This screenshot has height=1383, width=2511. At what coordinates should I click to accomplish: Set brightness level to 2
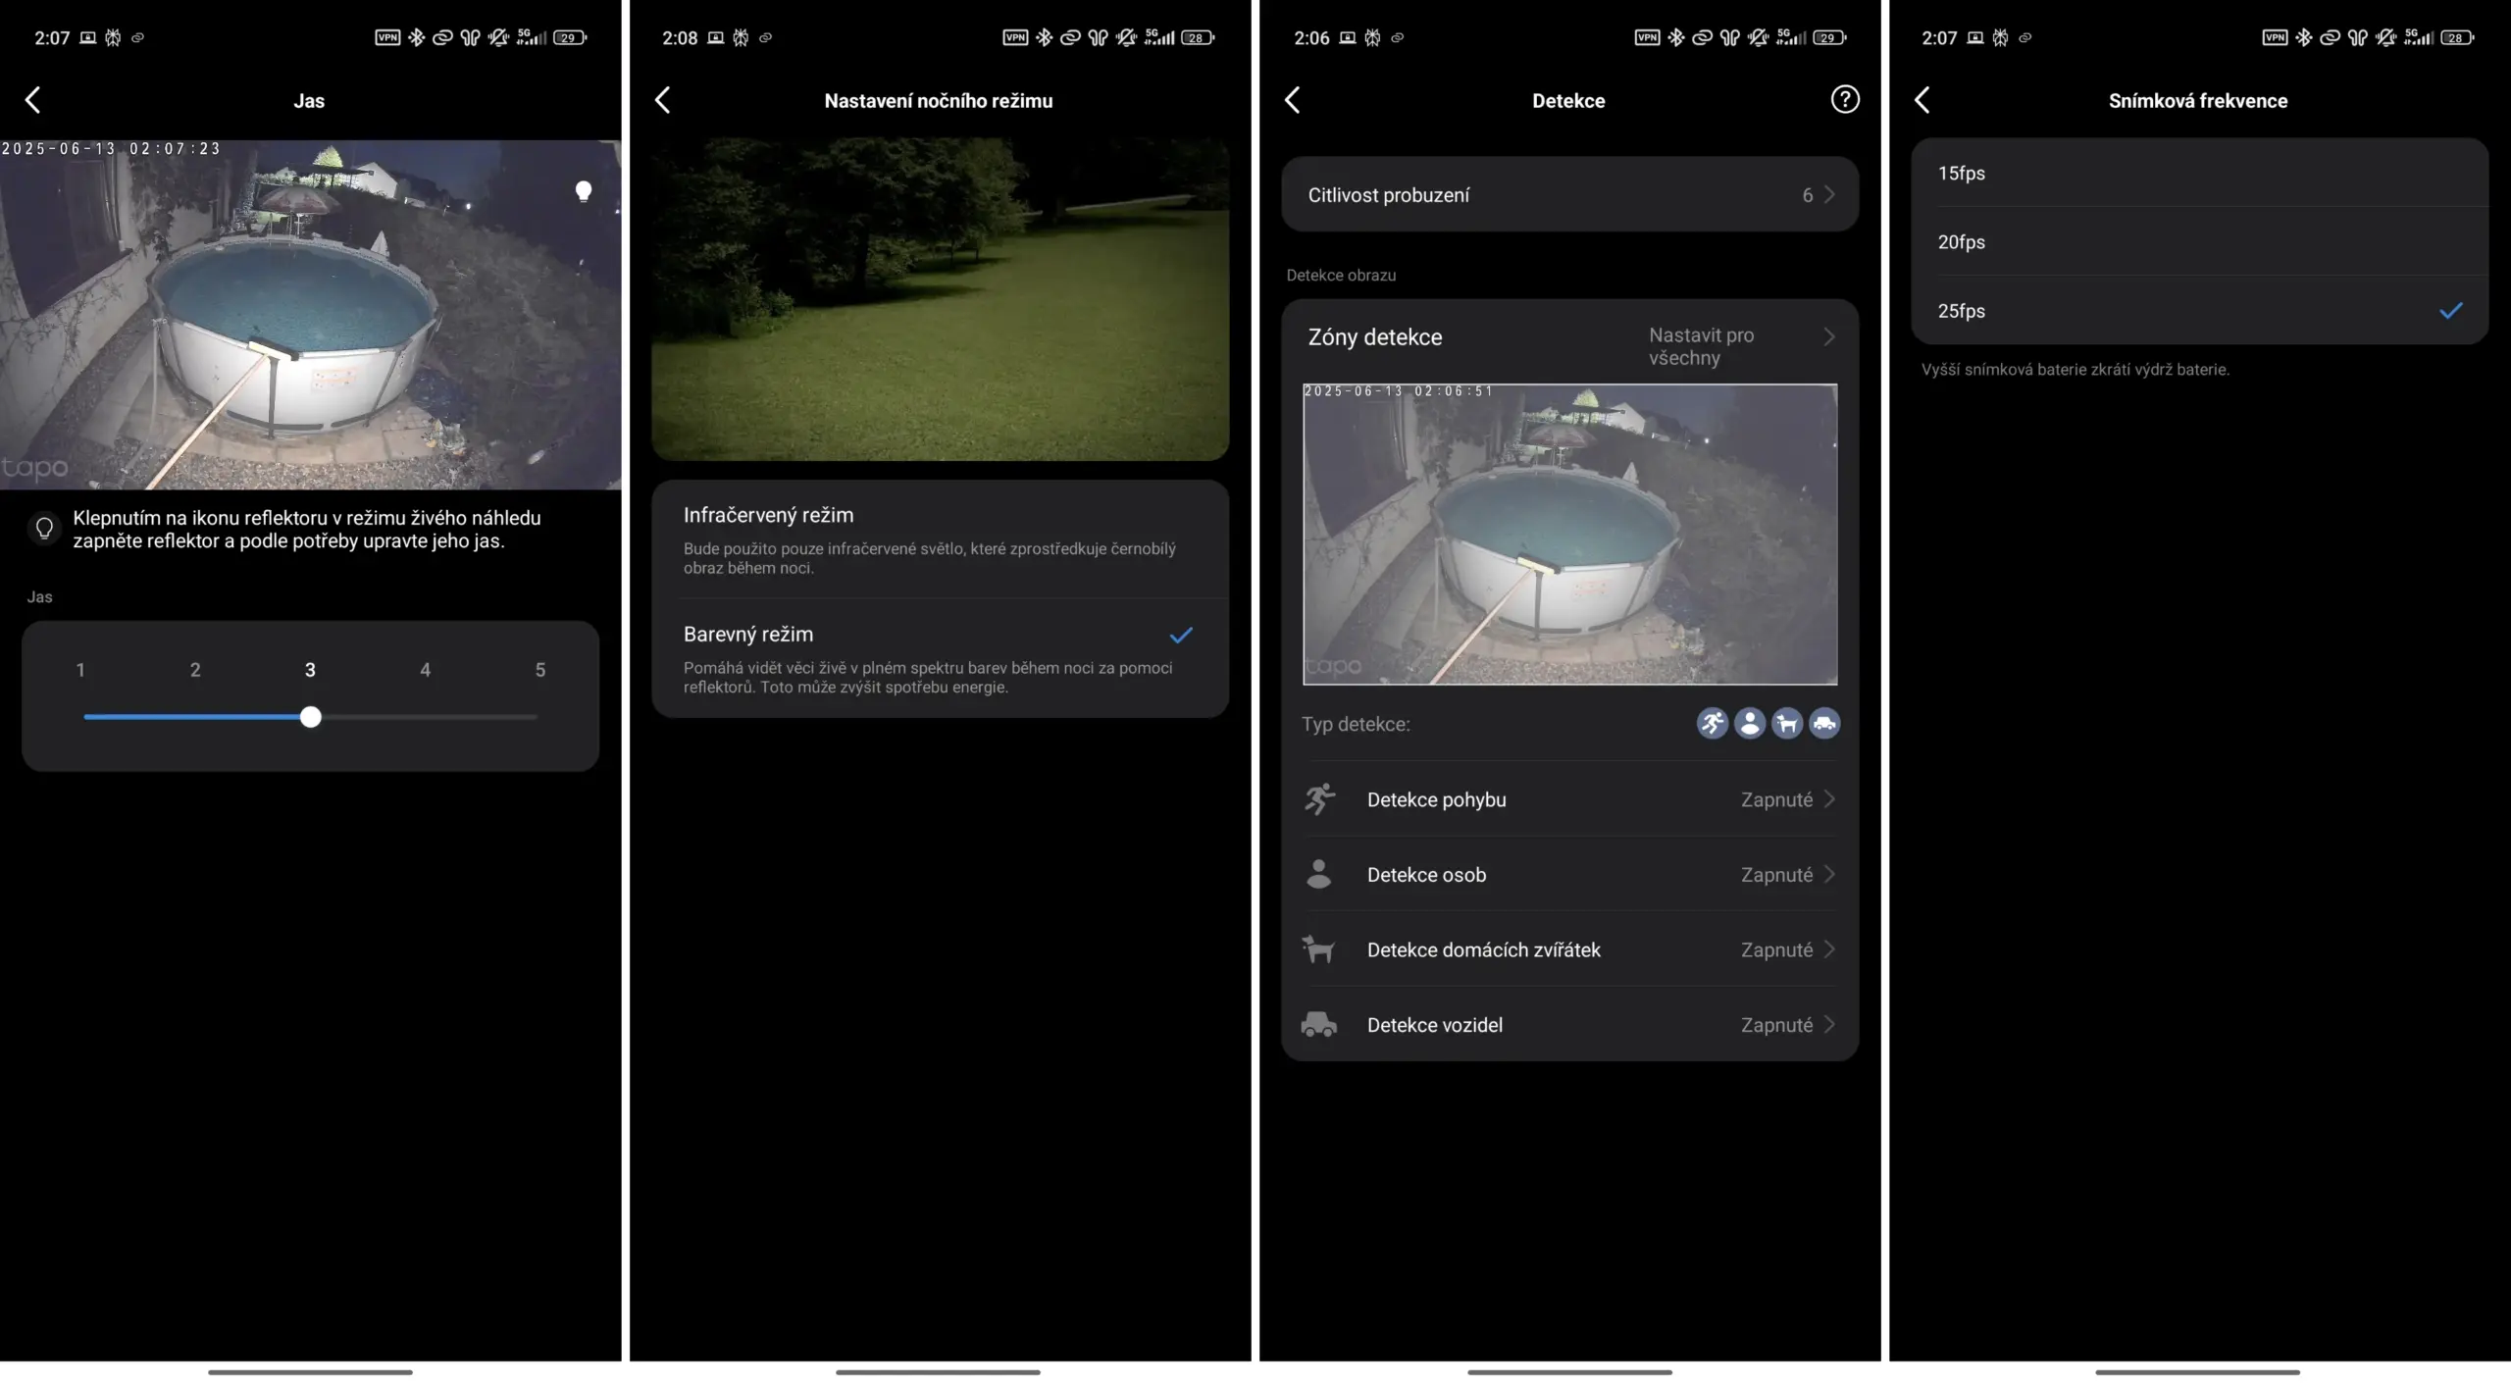tap(195, 669)
